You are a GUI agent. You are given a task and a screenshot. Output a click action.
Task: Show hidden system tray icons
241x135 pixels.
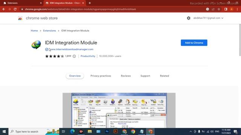(x=191, y=132)
